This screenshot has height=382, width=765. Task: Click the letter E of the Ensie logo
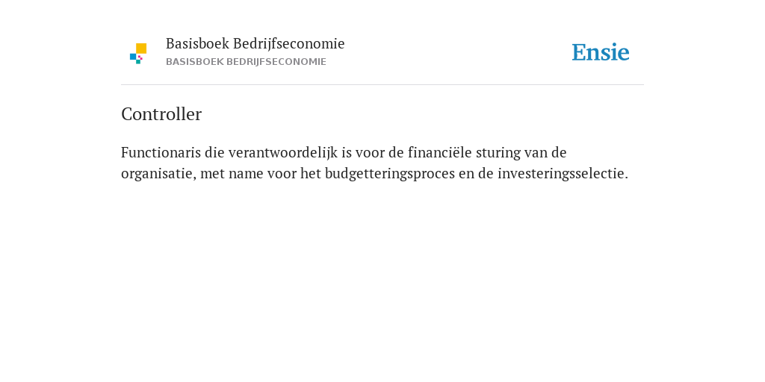coord(579,53)
